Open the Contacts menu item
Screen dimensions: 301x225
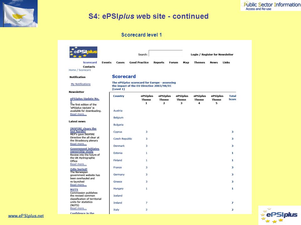(x=89, y=67)
